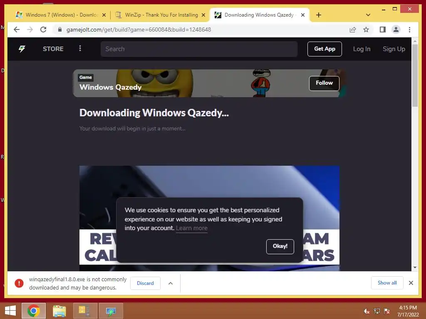The image size is (426, 319).
Task: Open the network tray icon
Action: (376, 311)
